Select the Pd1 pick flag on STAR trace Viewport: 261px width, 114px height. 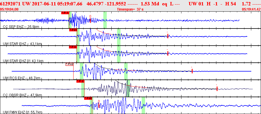pos(73,30)
